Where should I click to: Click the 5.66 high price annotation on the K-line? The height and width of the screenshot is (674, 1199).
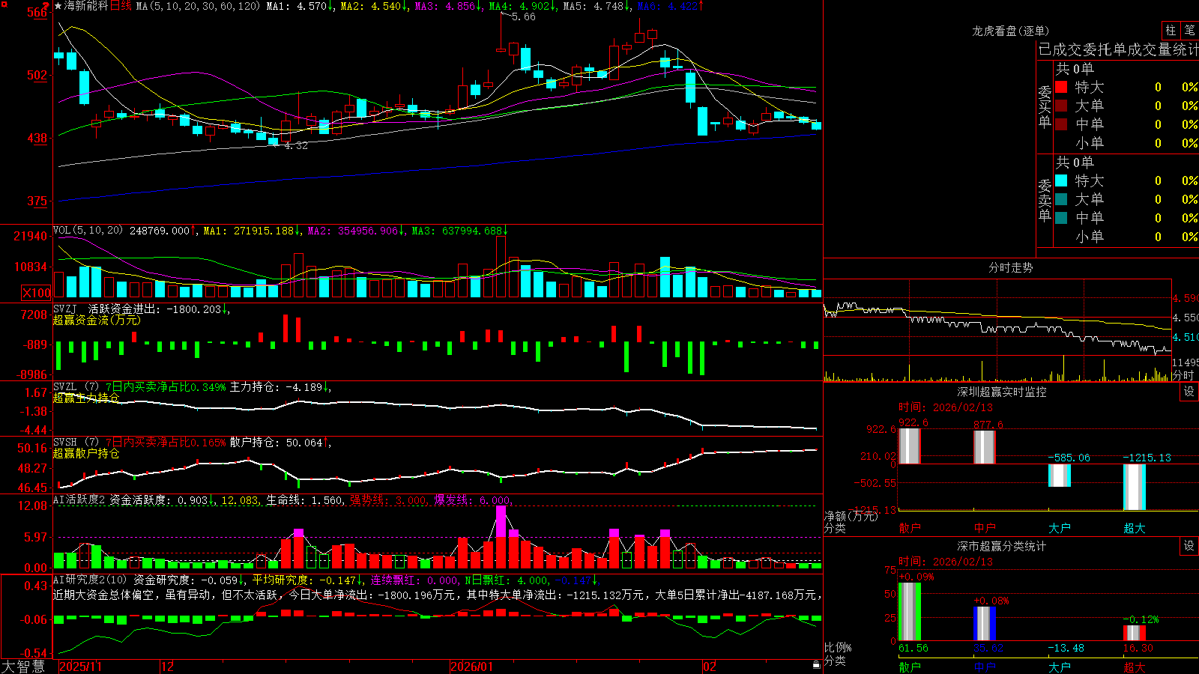pos(523,16)
